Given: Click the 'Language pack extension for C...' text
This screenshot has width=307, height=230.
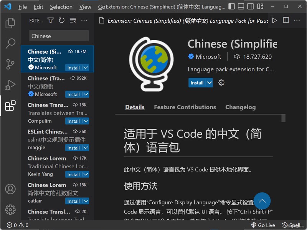Looking at the screenshot, I should pos(231,69).
